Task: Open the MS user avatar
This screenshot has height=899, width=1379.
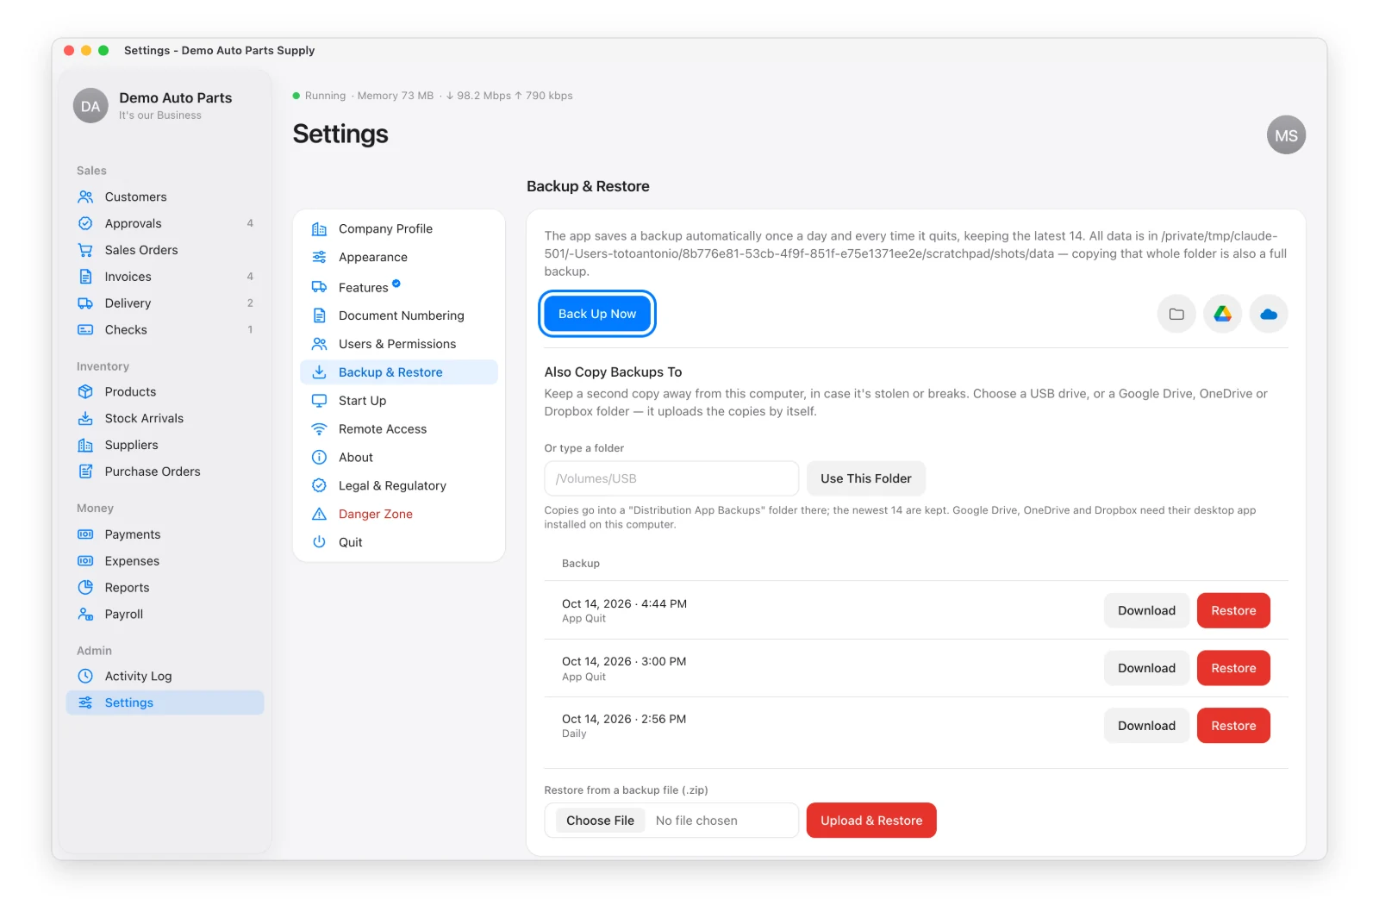Action: [x=1286, y=135]
